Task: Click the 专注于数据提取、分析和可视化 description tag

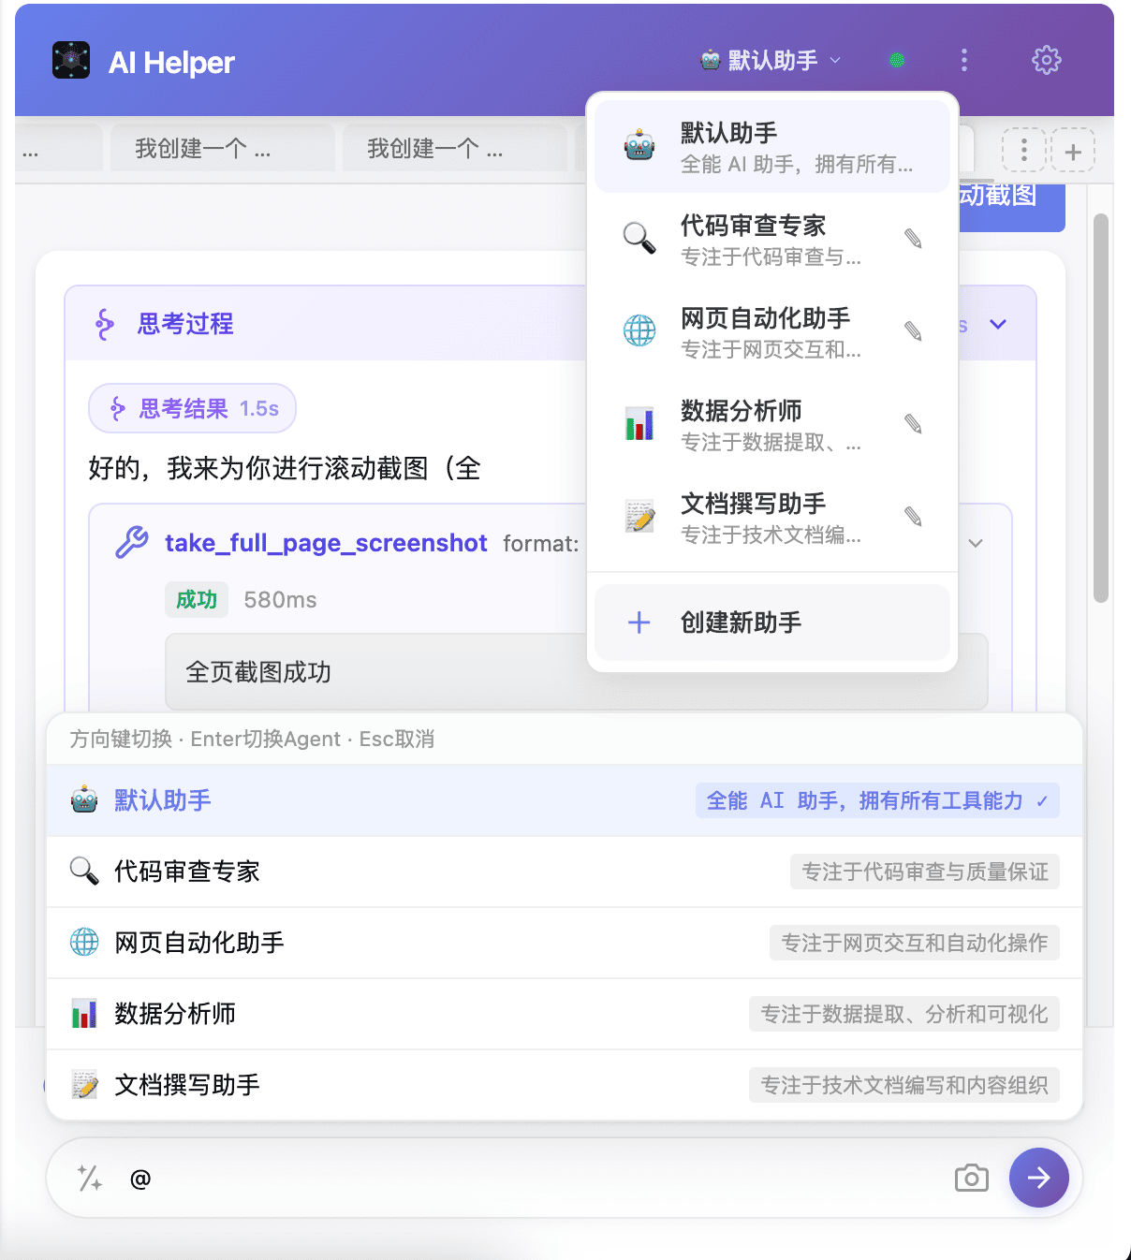Action: tap(904, 1015)
